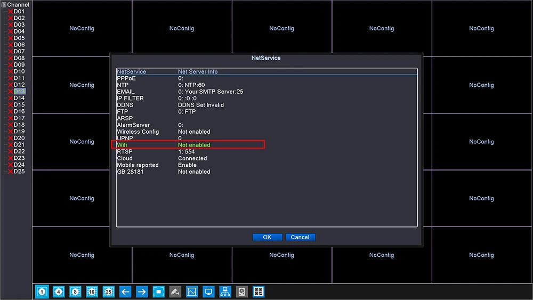533x300 pixels.
Task: Select channel D19 in tree
Action: point(19,131)
